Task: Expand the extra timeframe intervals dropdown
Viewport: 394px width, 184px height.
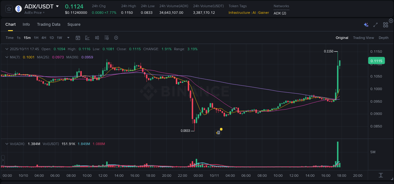Action: [68, 37]
